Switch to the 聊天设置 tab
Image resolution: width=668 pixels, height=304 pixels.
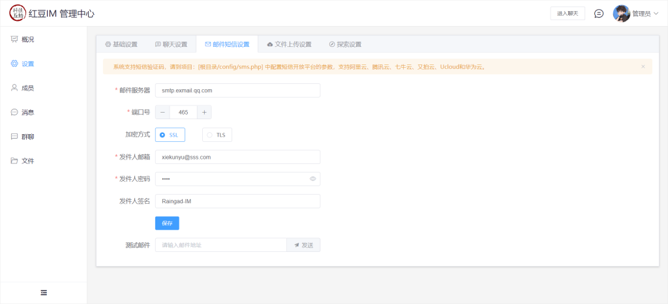[x=171, y=44]
